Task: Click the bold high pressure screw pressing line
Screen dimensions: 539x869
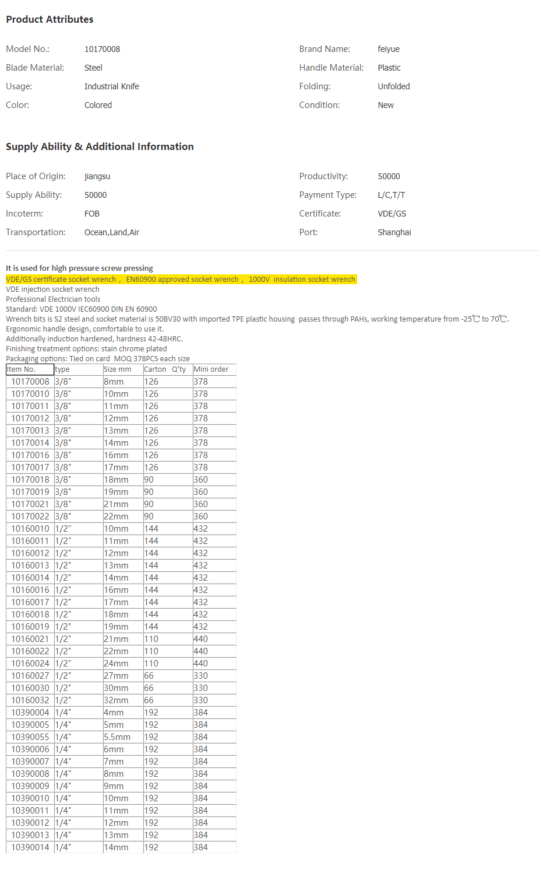Action: pos(79,268)
